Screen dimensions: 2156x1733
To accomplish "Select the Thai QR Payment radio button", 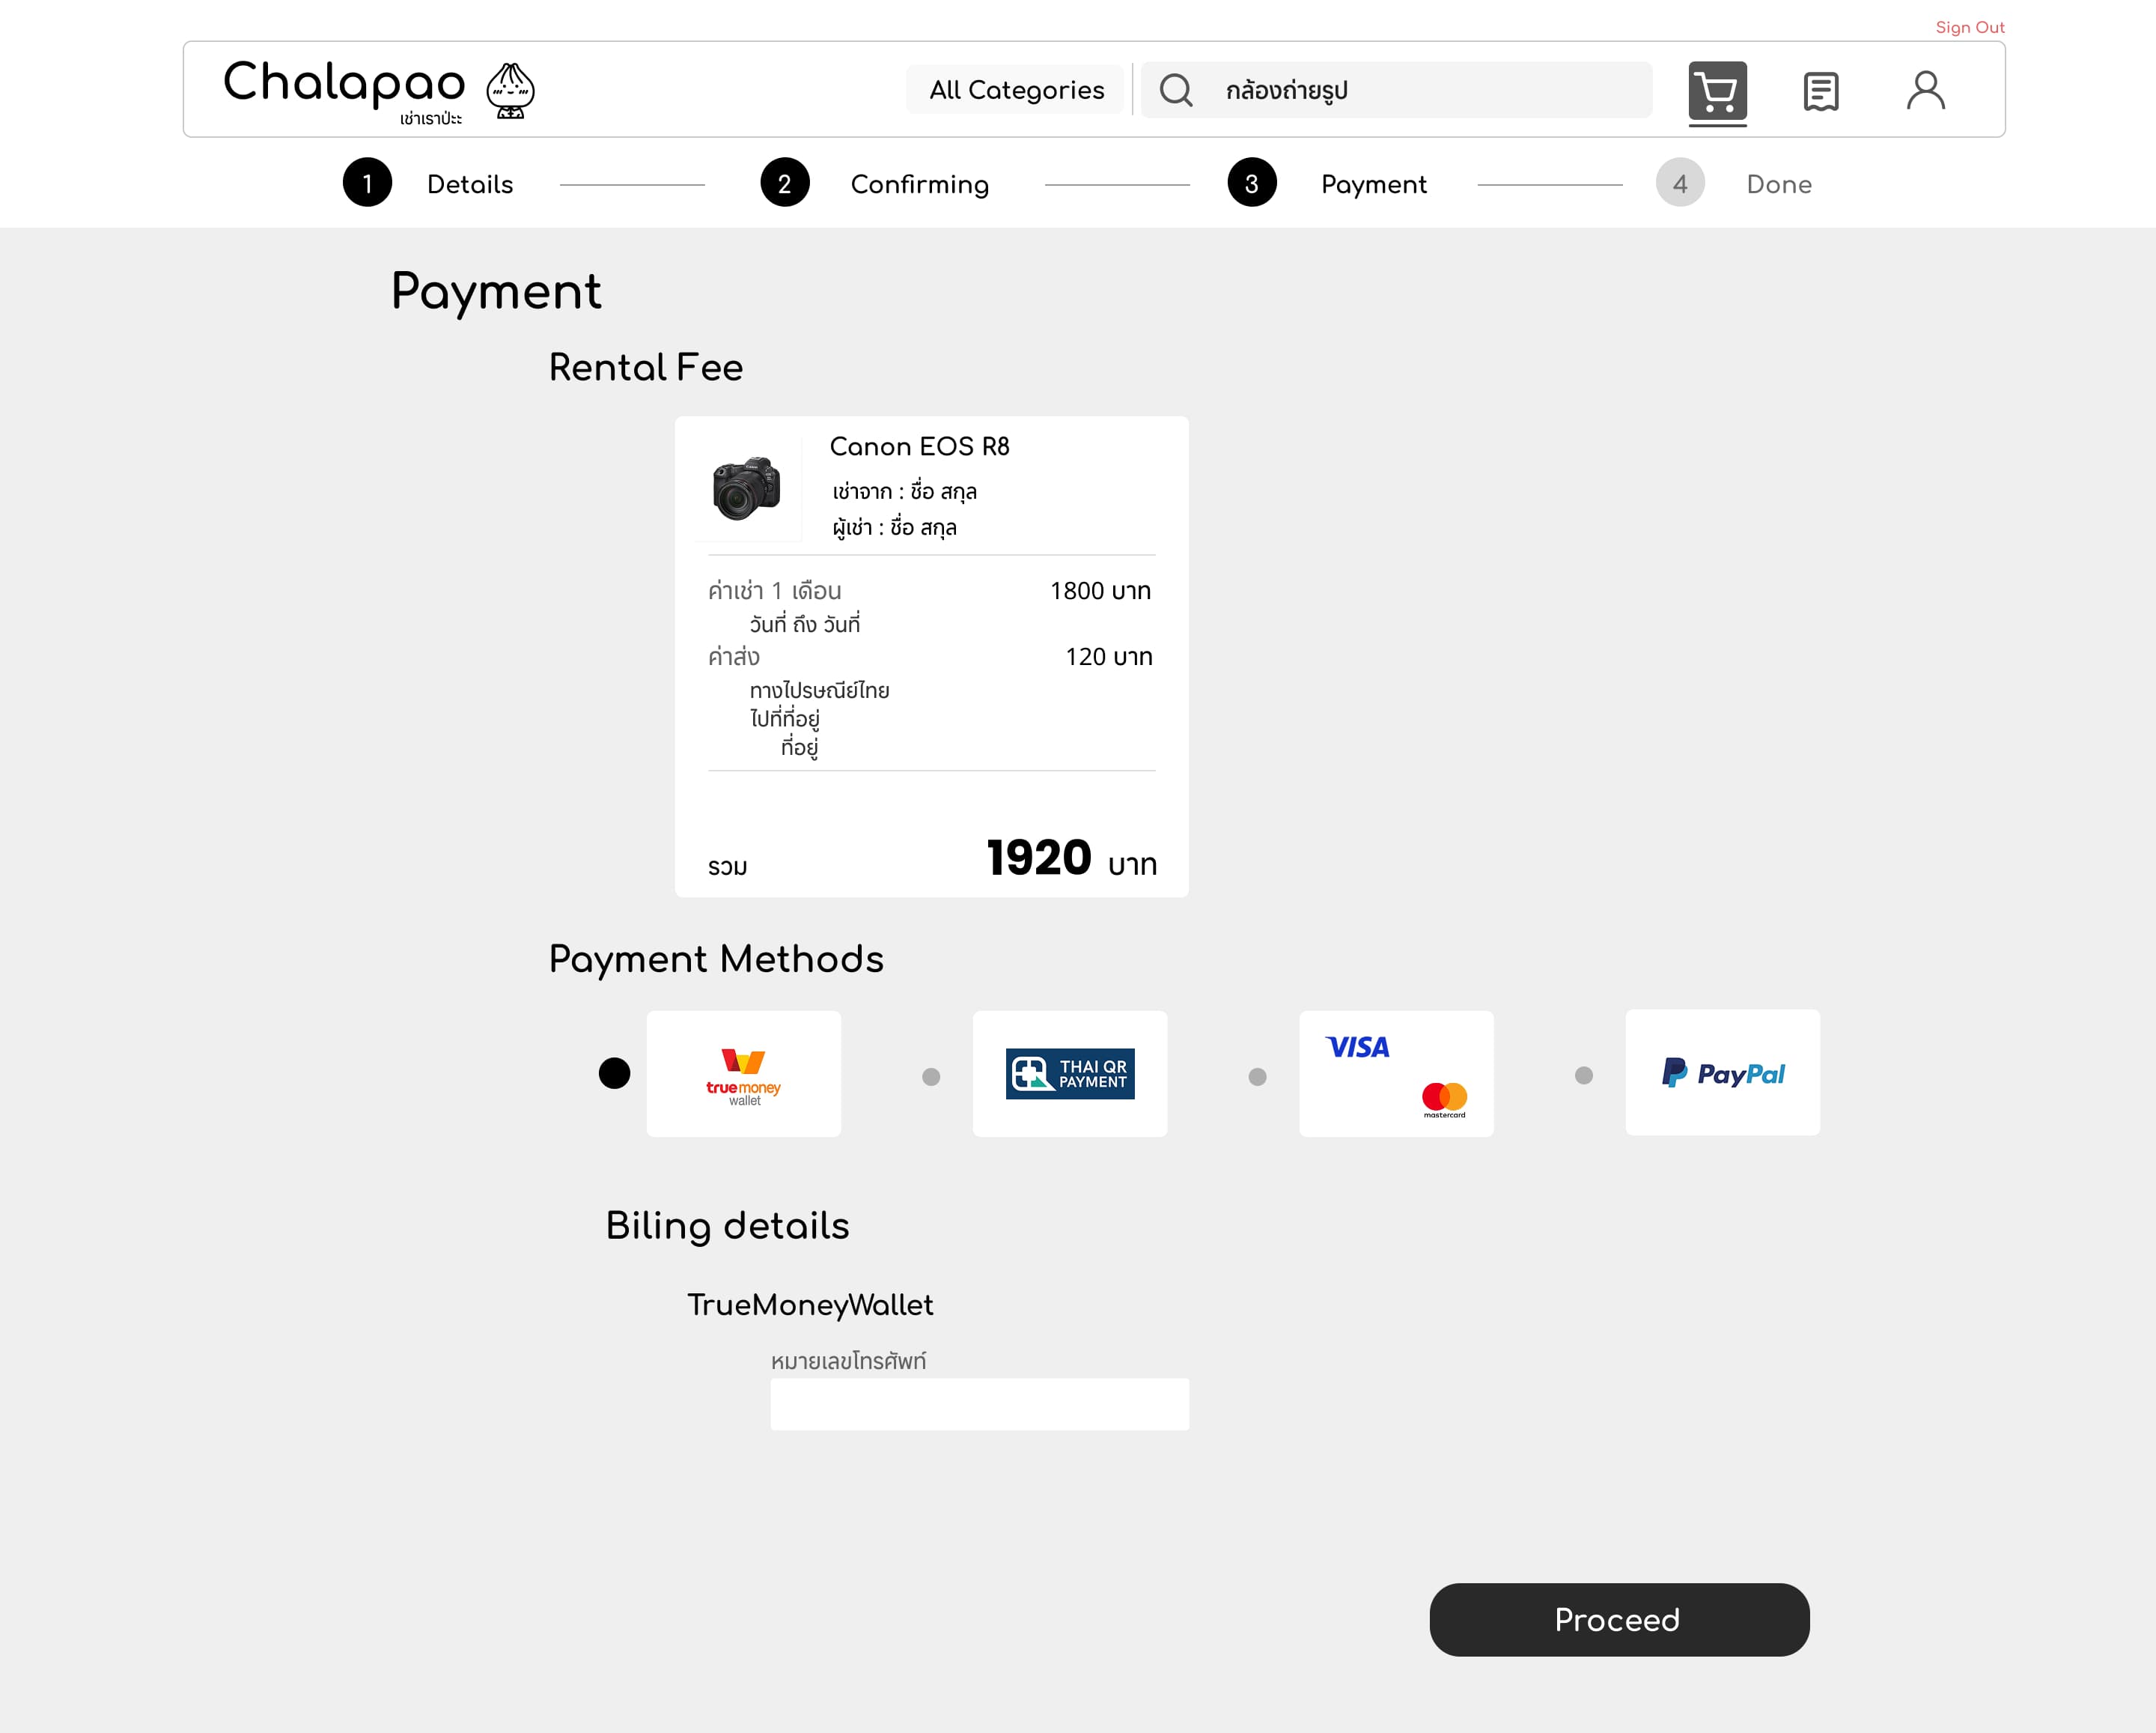I will (x=931, y=1077).
